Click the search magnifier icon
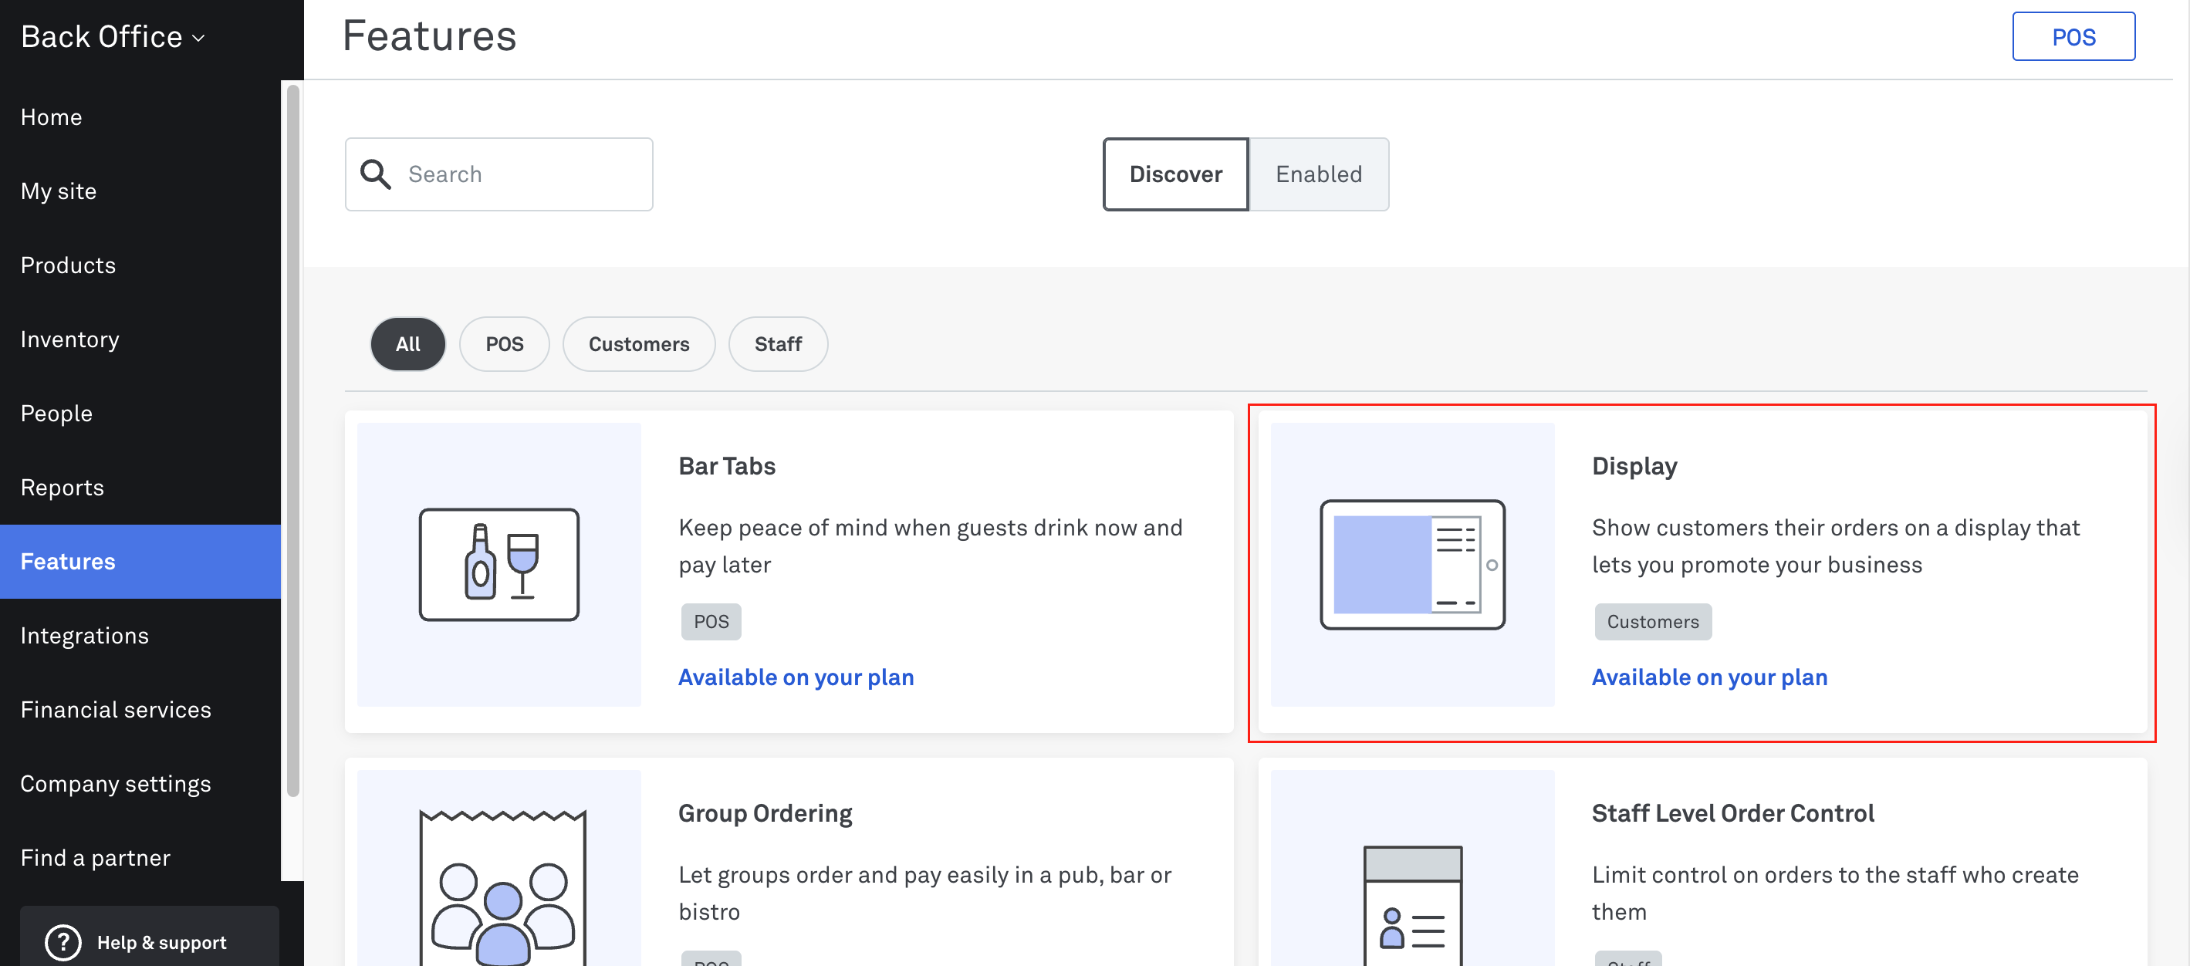This screenshot has height=966, width=2190. (375, 174)
